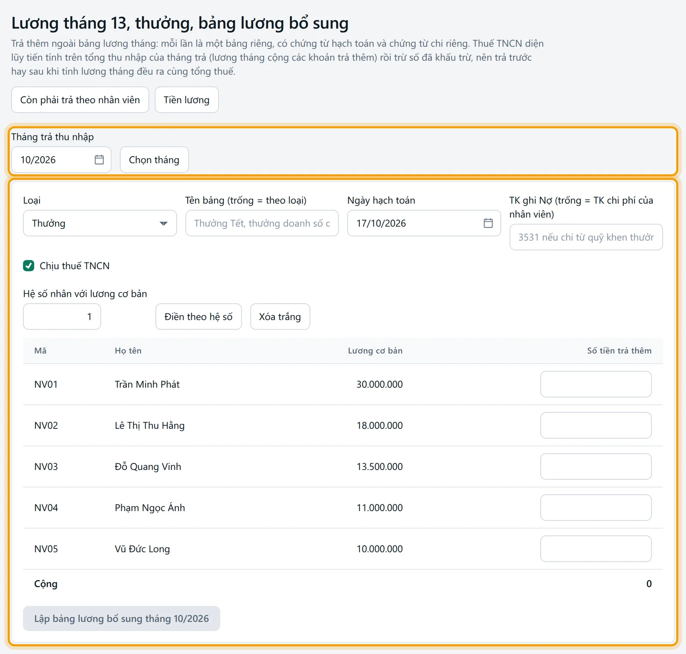The image size is (686, 654).
Task: Focus bonus amount field for Đỗ Quang Vinh
Action: coord(596,467)
